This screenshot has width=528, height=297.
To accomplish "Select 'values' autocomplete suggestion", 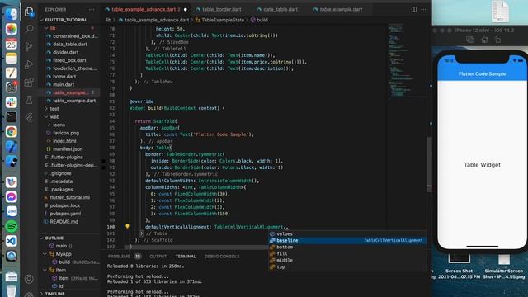I will point(347,233).
